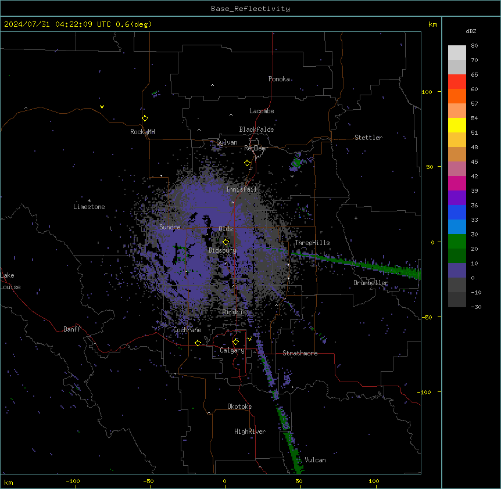Select the Strathmore label
The height and width of the screenshot is (489, 501).
(x=300, y=353)
